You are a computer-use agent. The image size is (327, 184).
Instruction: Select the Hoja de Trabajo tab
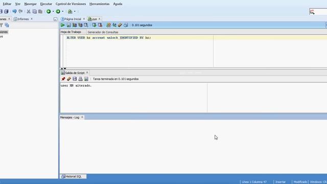71,32
